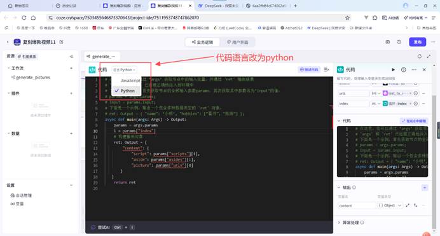Screen dimensions: 440x236
Task: Go back with the project back arrow
Action: tap(8, 42)
